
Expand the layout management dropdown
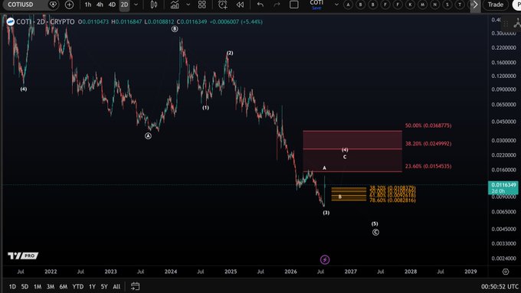[x=336, y=5]
